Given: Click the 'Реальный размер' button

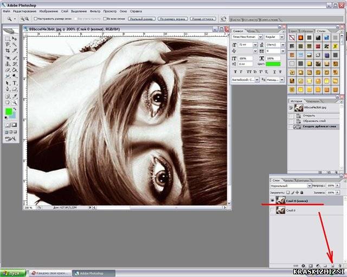Looking at the screenshot, I should point(142,19).
